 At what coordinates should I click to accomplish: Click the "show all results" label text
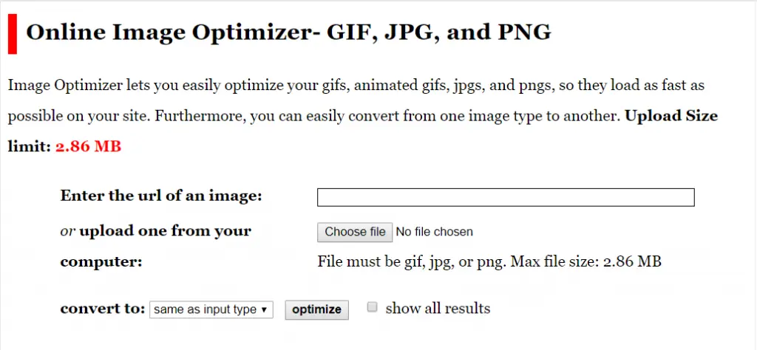[438, 308]
